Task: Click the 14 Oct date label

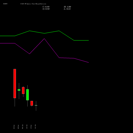Action: tap(35, 127)
